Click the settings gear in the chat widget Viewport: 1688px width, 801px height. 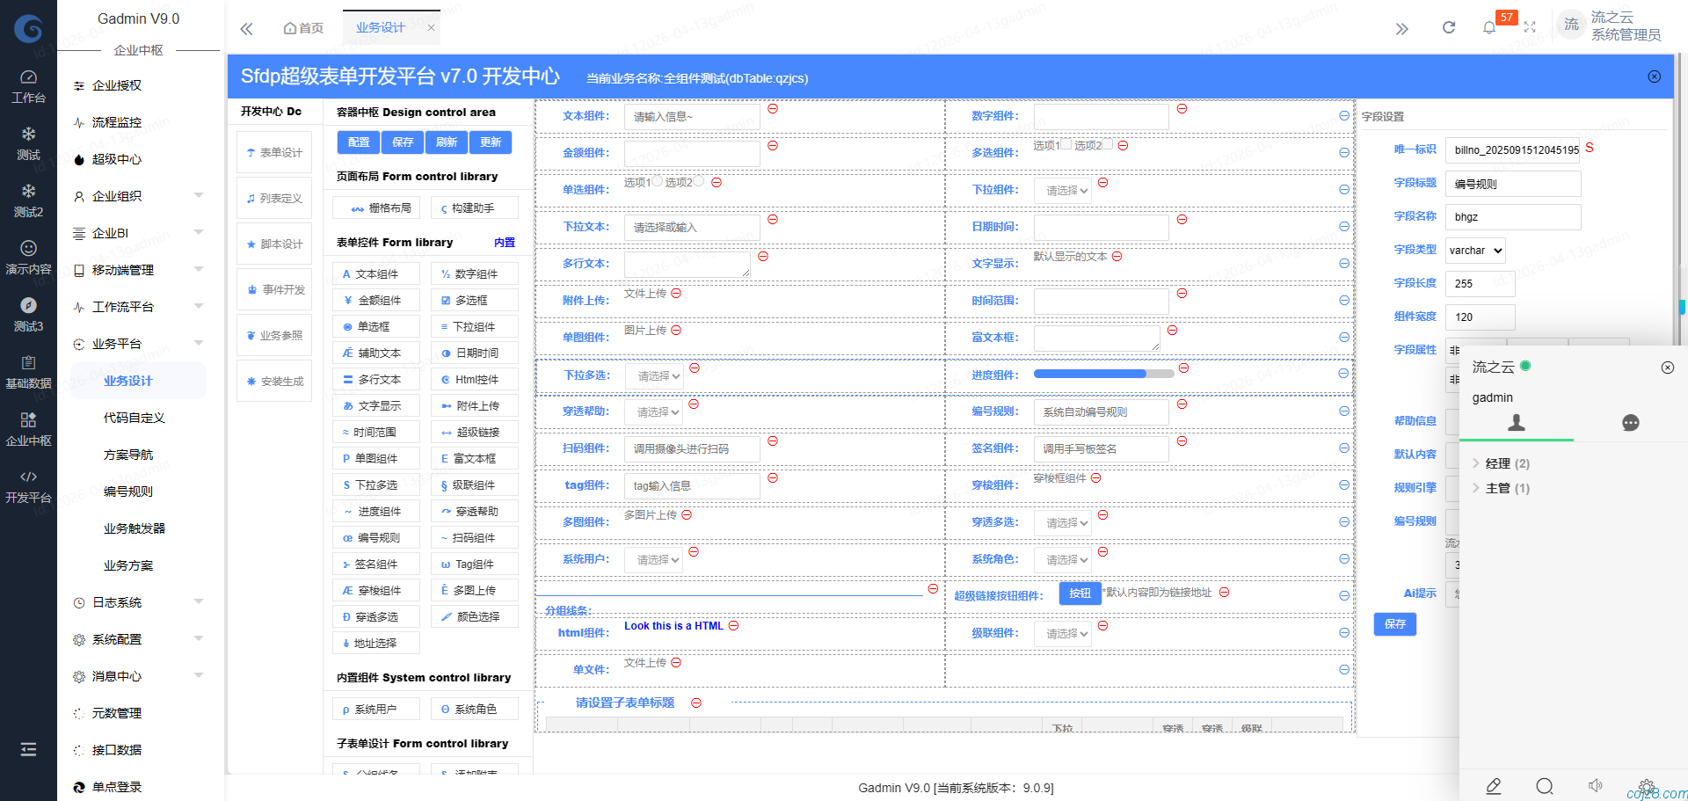1647,787
